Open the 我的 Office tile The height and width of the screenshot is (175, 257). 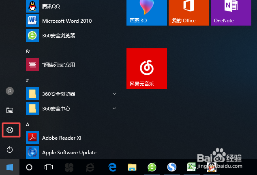[x=189, y=13]
